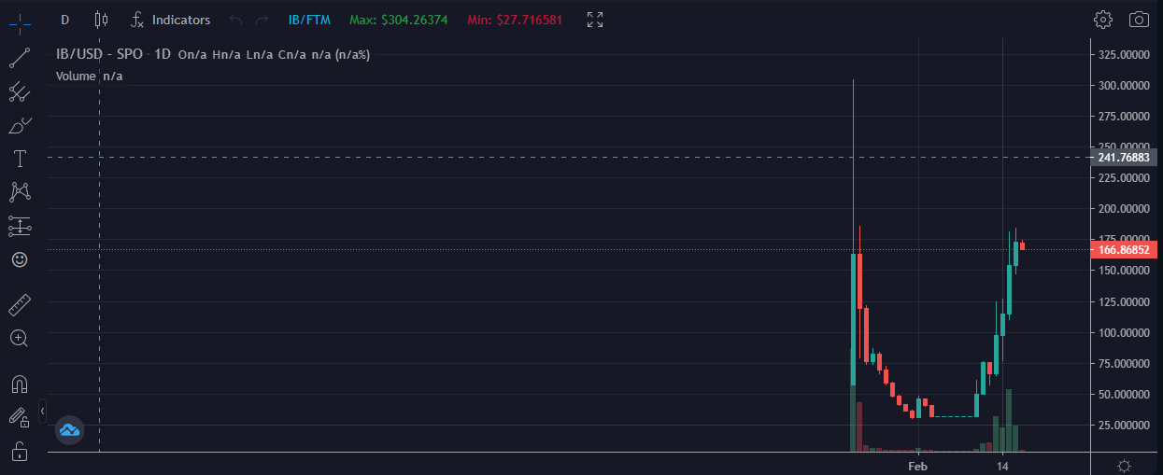Change the candlestick chart type

pos(101,20)
